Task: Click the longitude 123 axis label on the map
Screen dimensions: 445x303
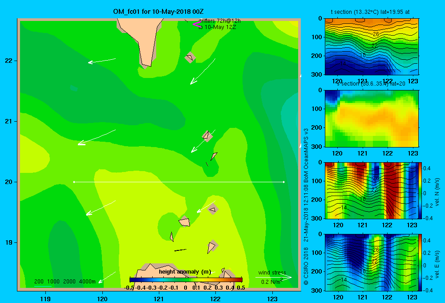Action: [272, 299]
